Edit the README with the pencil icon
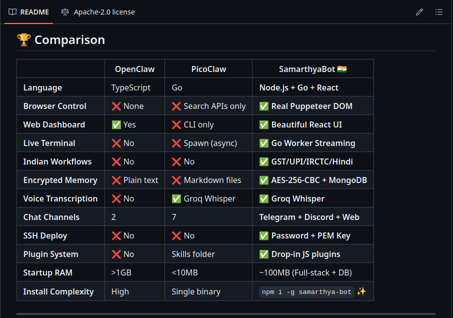 click(x=419, y=12)
